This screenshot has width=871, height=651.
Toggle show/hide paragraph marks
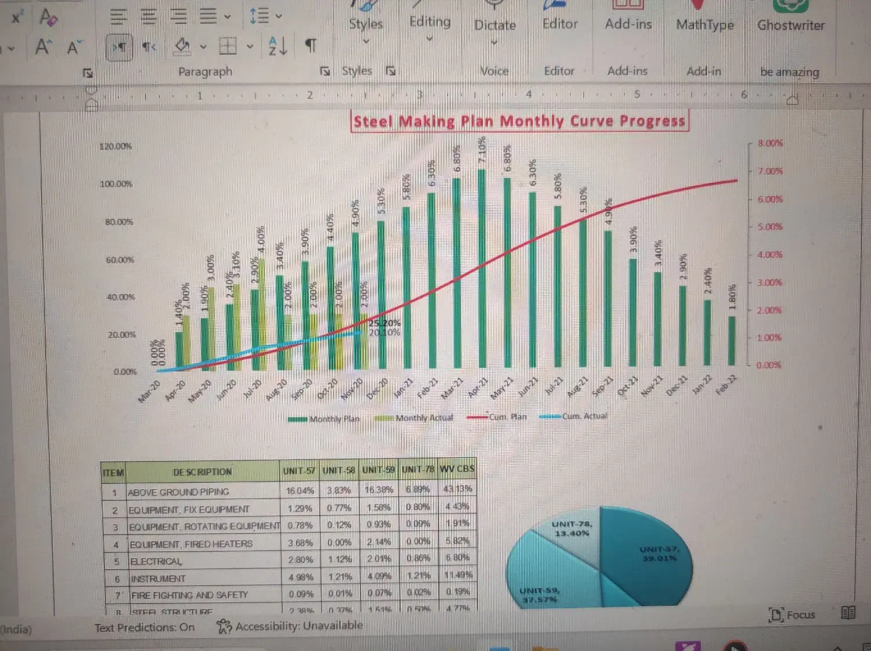point(311,46)
